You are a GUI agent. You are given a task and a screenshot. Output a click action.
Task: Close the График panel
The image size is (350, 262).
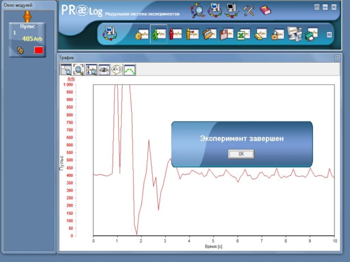click(337, 58)
